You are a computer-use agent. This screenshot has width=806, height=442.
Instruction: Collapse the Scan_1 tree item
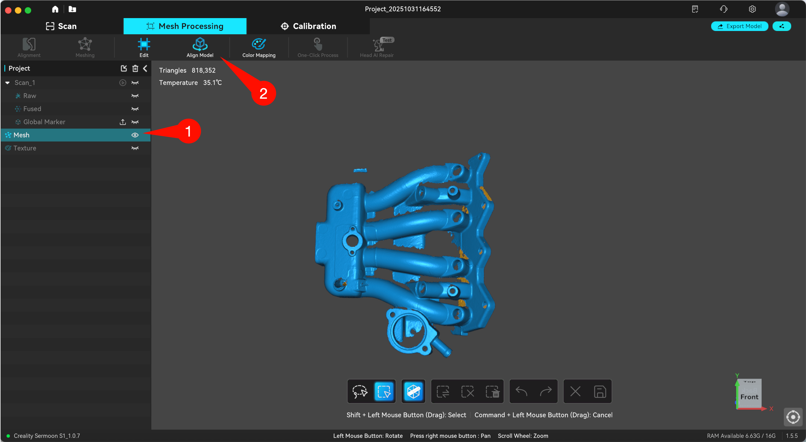coord(7,82)
